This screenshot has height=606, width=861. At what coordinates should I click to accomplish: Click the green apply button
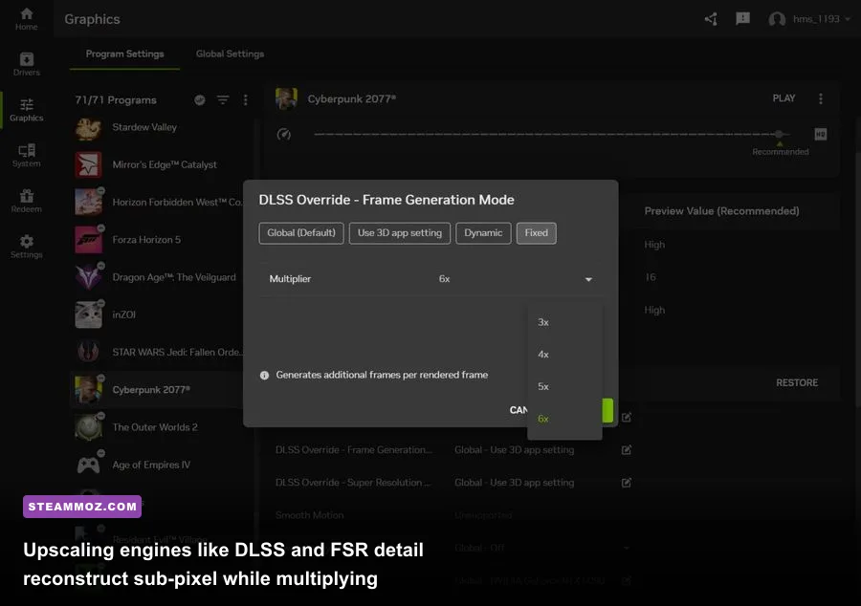pyautogui.click(x=607, y=411)
